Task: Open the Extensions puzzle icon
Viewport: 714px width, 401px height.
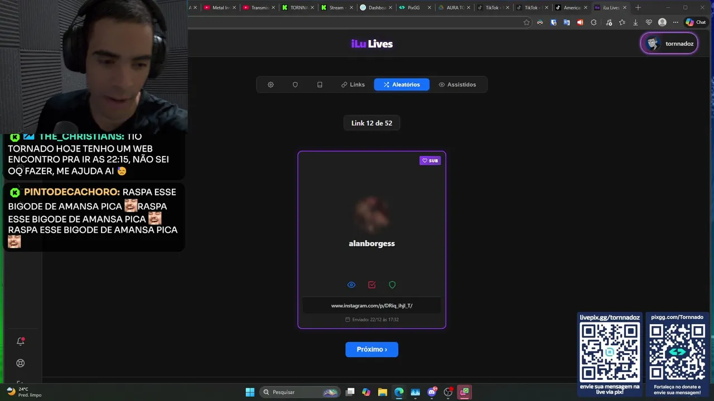Action: coord(594,22)
